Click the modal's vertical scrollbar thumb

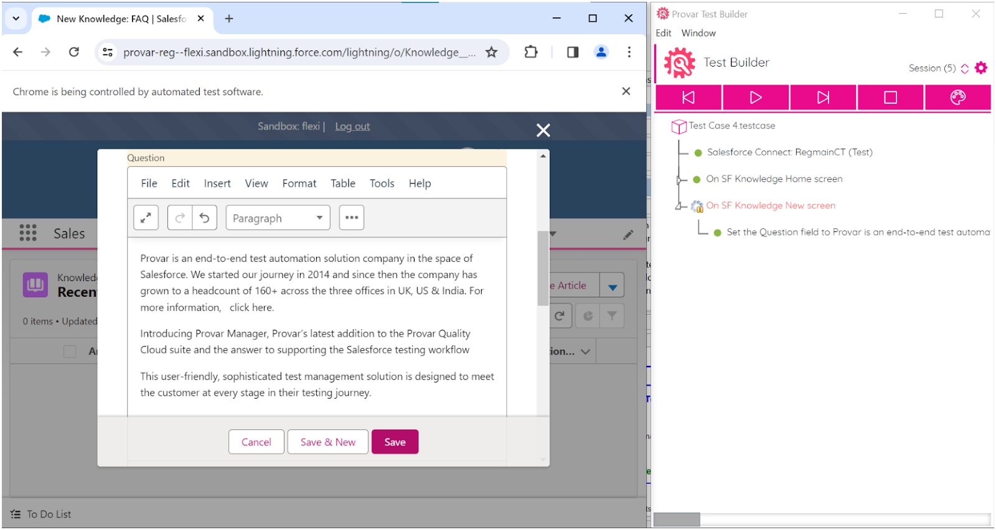pos(543,268)
